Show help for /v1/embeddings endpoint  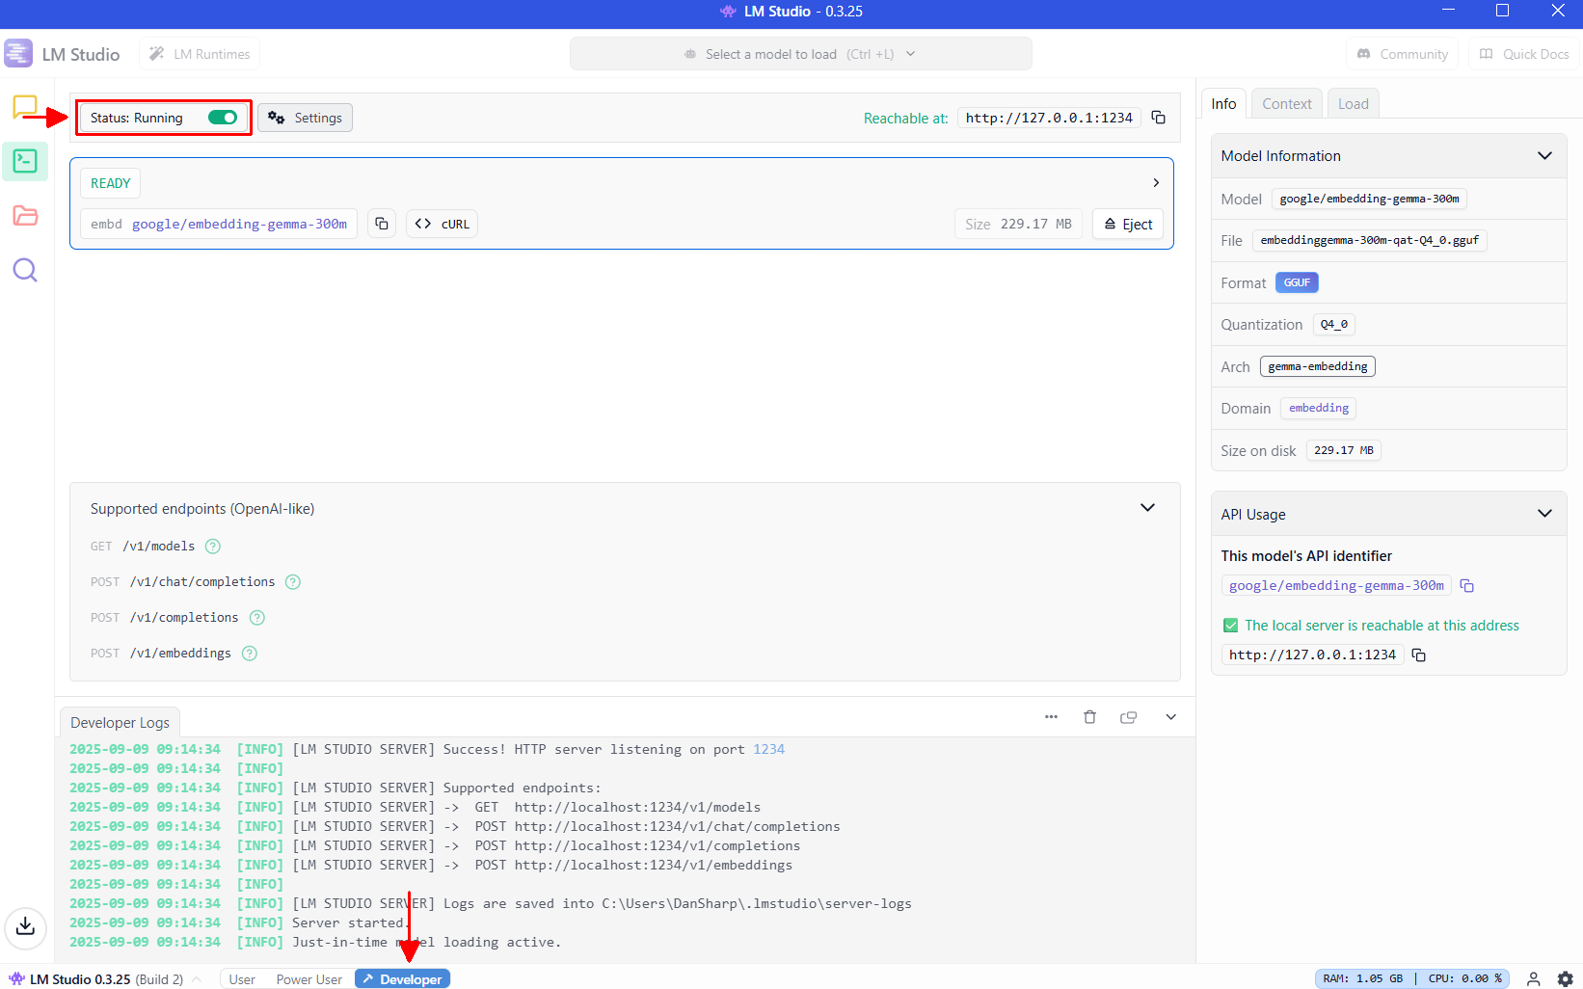(x=250, y=654)
